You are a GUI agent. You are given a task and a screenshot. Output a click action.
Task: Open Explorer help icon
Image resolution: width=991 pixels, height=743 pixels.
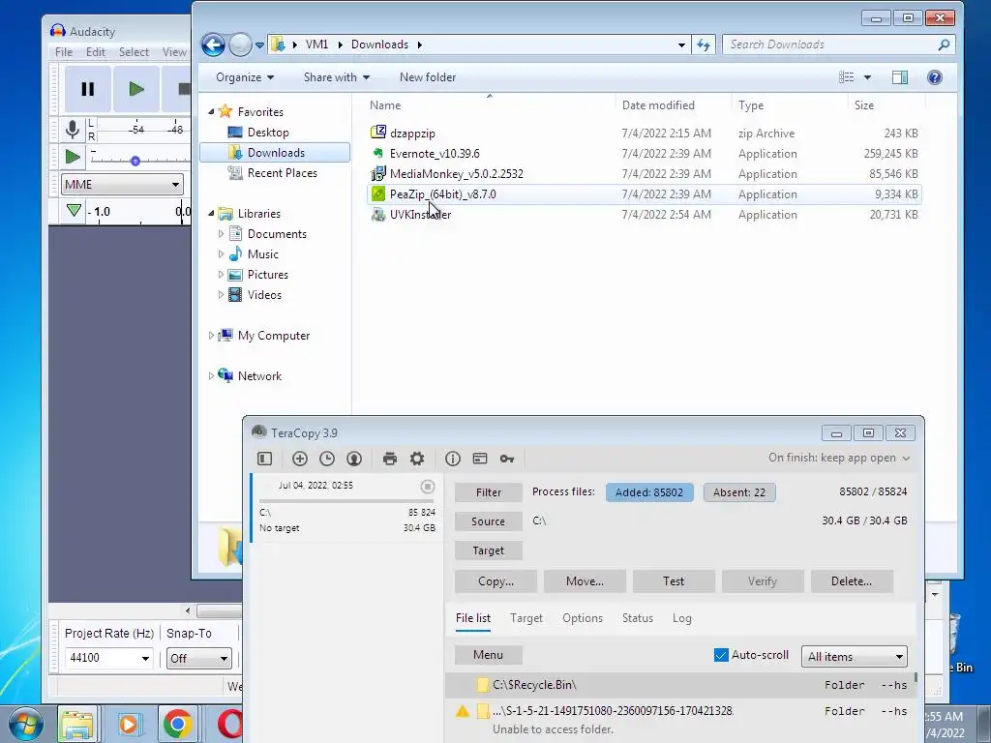(x=935, y=77)
